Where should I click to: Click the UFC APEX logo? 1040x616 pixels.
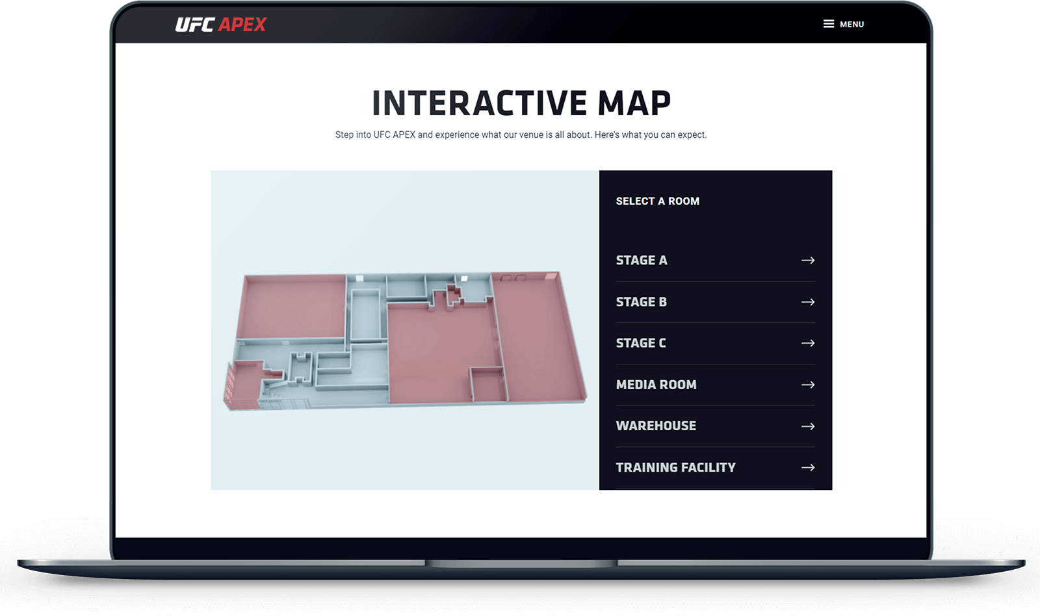tap(221, 25)
